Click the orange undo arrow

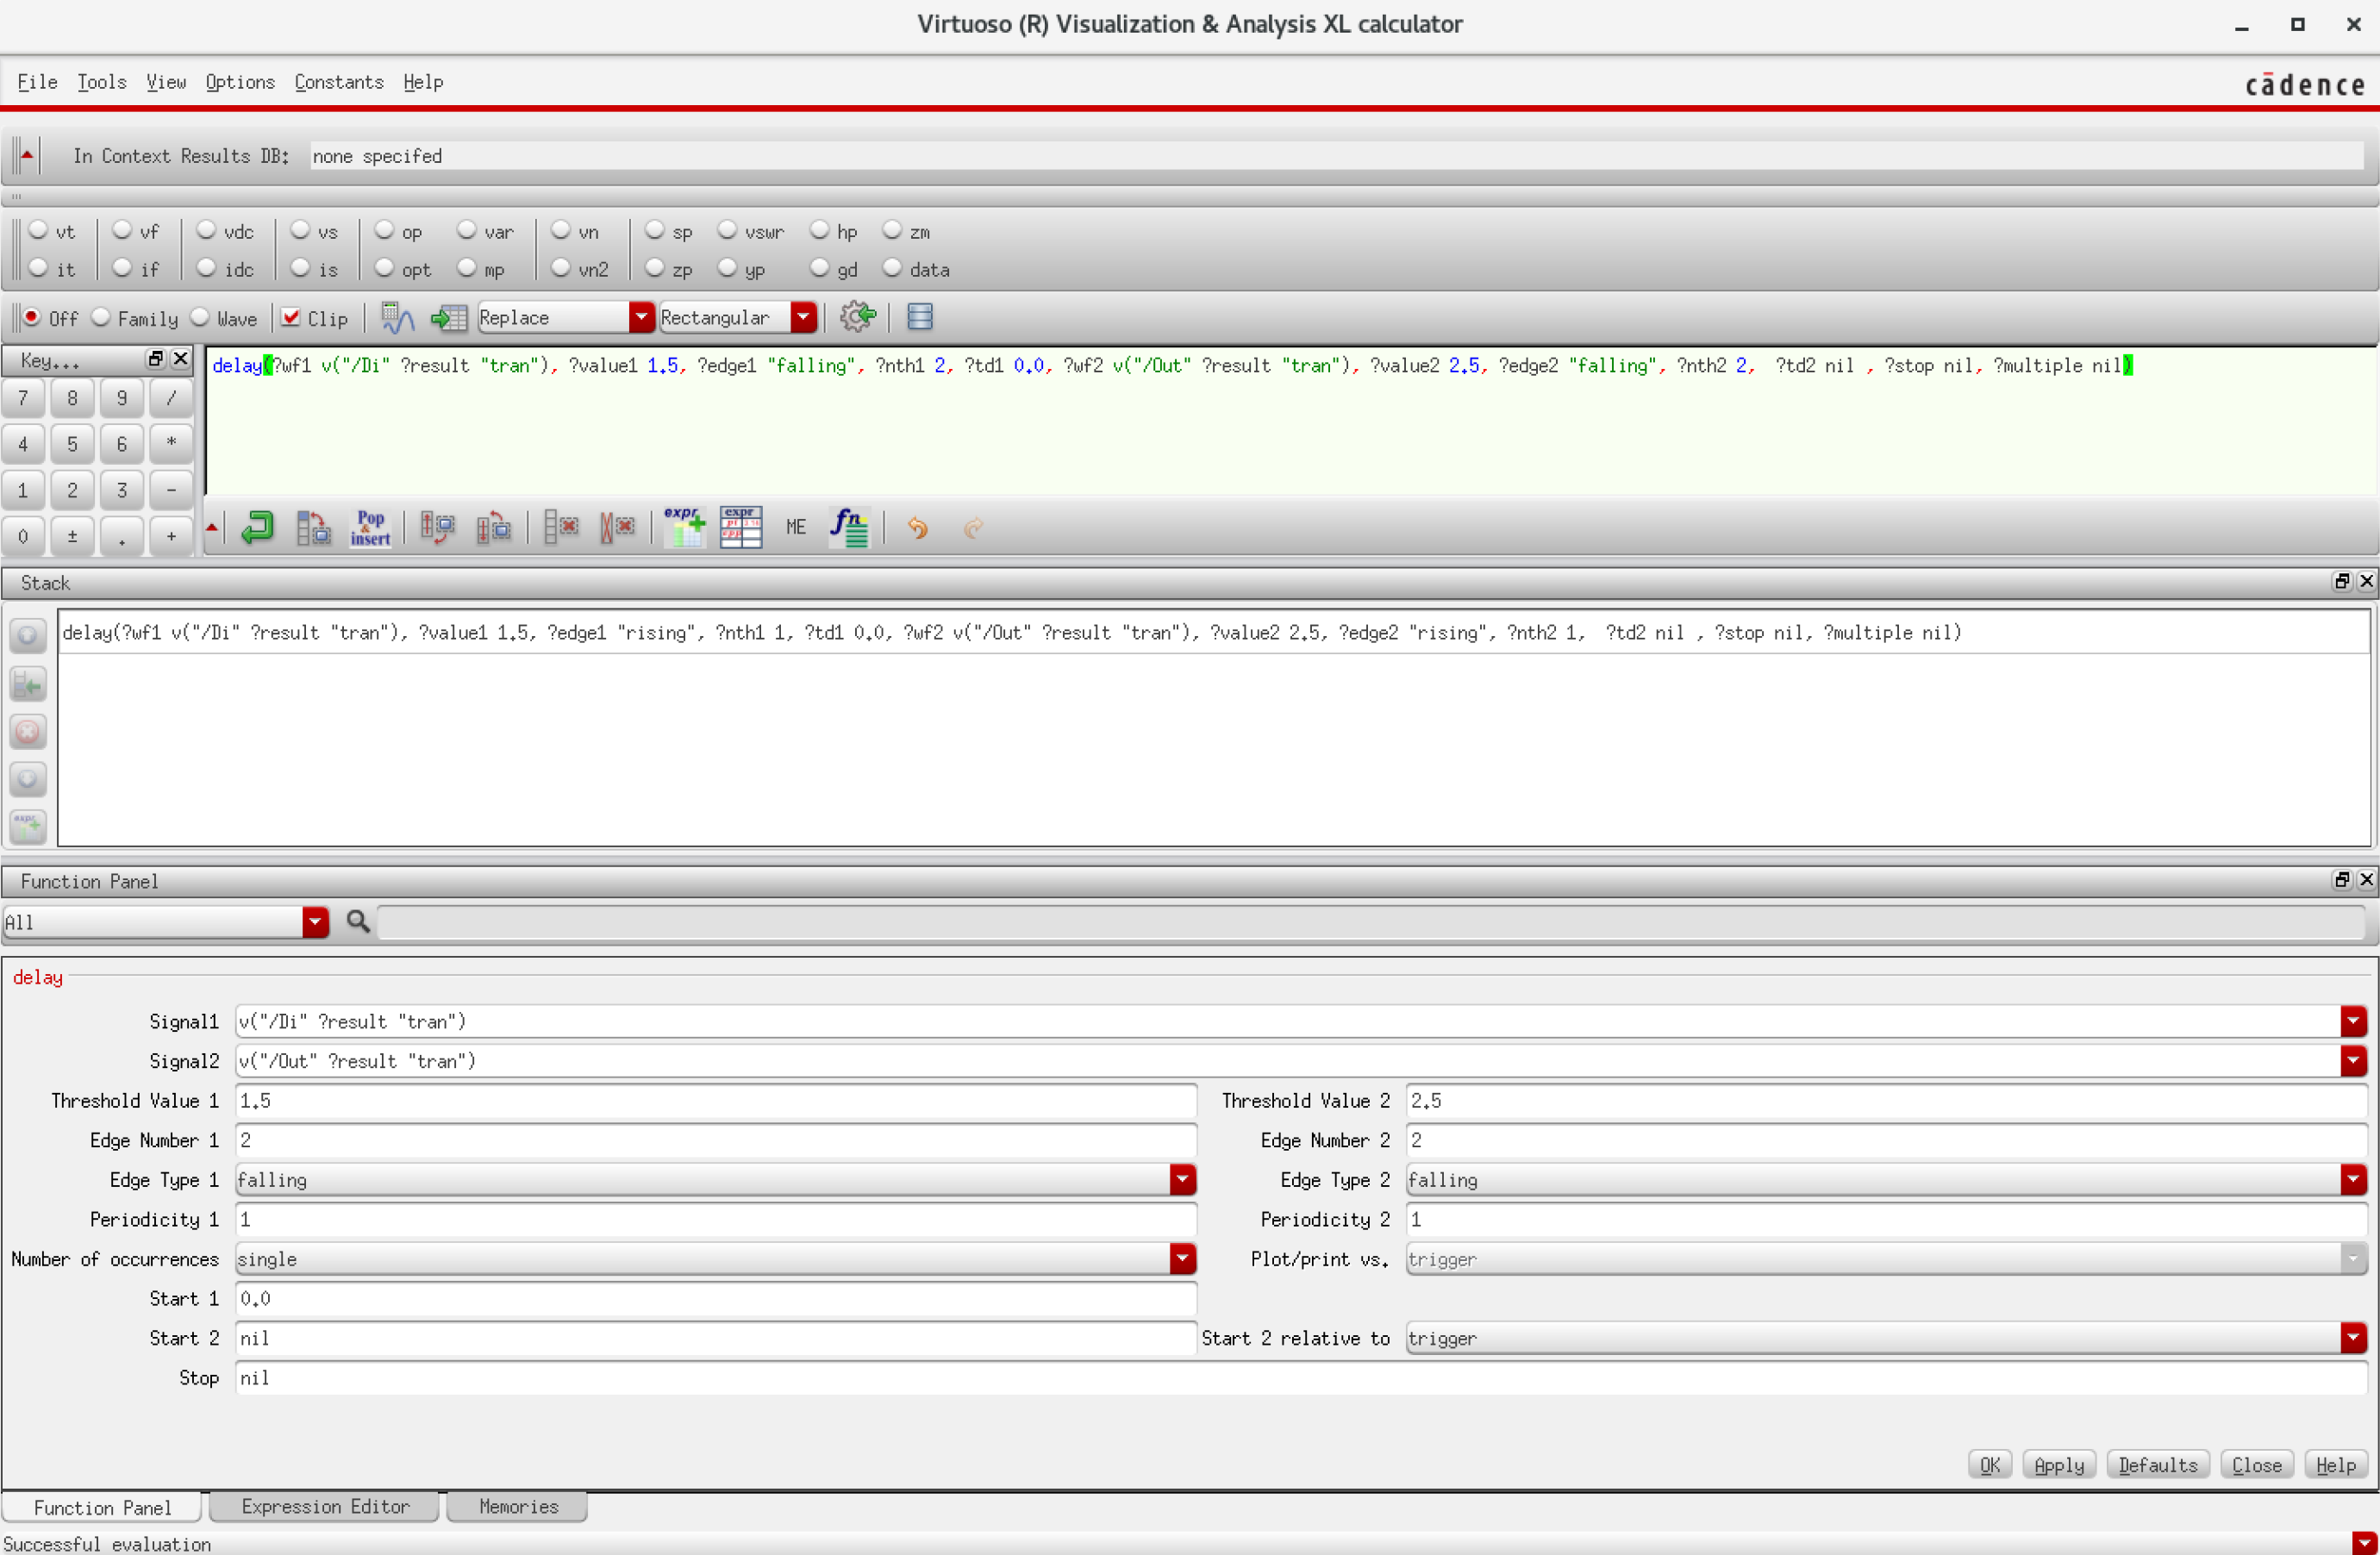(917, 527)
